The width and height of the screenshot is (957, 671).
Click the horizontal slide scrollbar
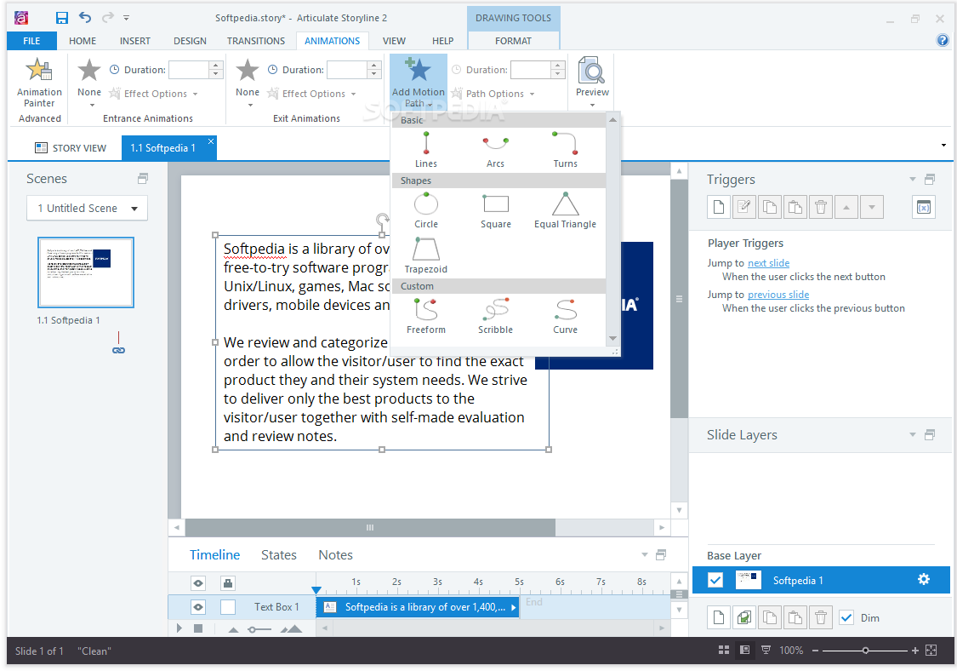pyautogui.click(x=370, y=527)
